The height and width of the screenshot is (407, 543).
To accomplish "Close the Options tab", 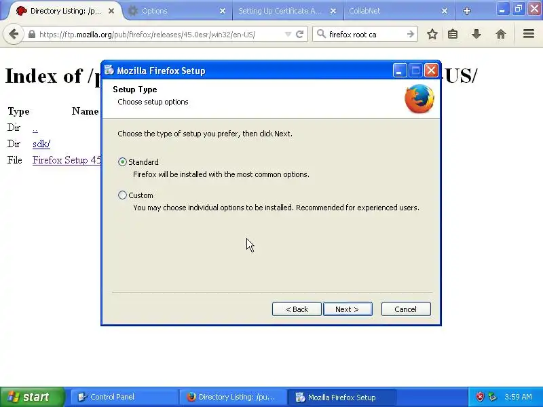I will pos(223,11).
